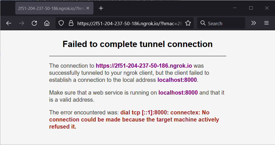Click into the Search text field

click(224, 24)
